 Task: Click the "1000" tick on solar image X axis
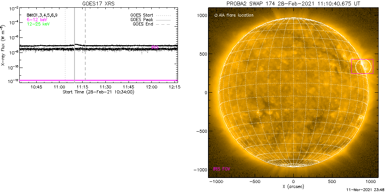click(x=371, y=182)
